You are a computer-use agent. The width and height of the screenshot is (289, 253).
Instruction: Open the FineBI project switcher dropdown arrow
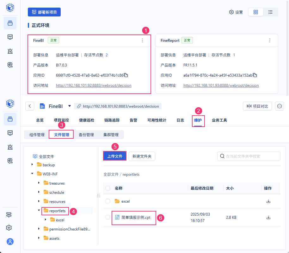click(70, 106)
